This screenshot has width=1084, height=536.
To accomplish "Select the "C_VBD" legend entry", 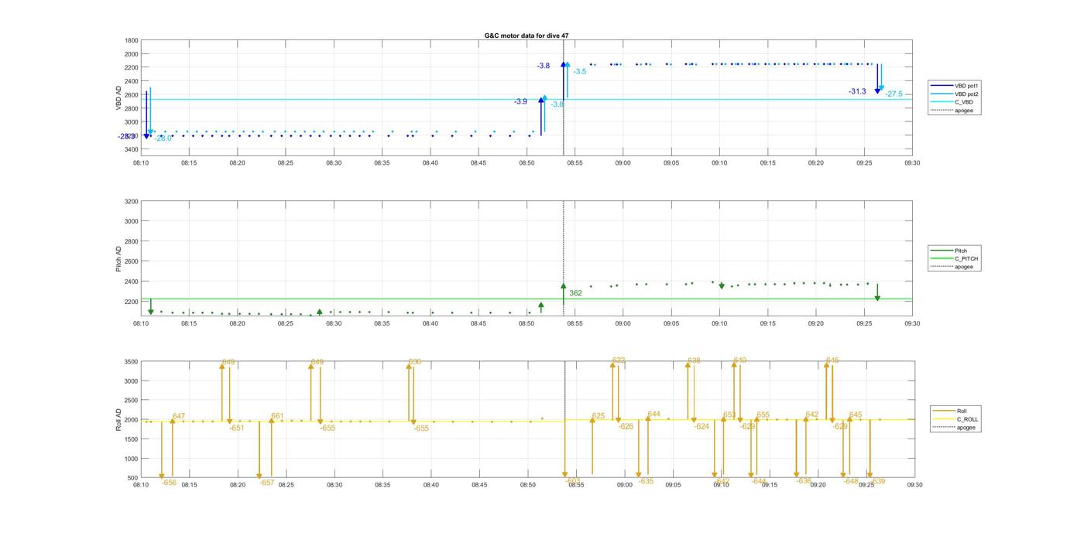I will point(964,102).
